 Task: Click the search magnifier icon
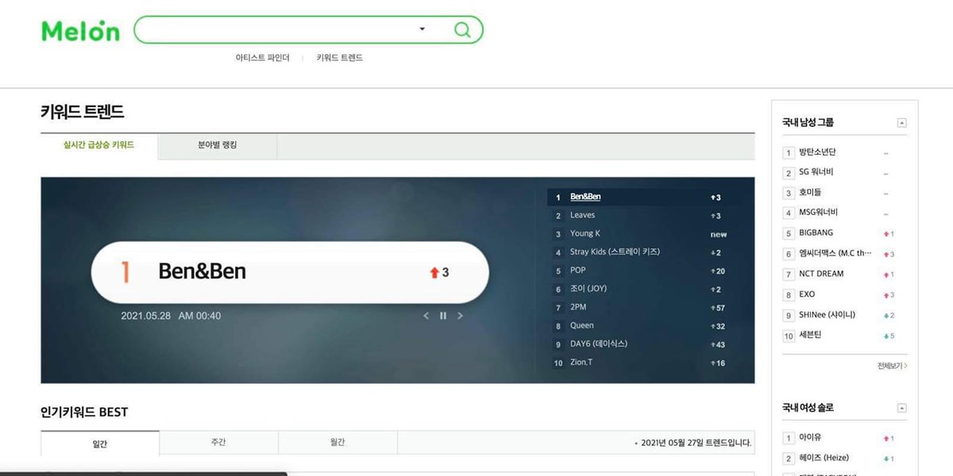[x=462, y=30]
